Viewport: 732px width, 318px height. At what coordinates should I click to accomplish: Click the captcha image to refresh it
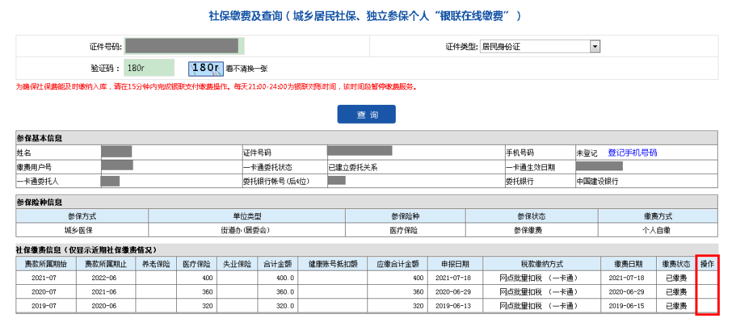(x=205, y=68)
